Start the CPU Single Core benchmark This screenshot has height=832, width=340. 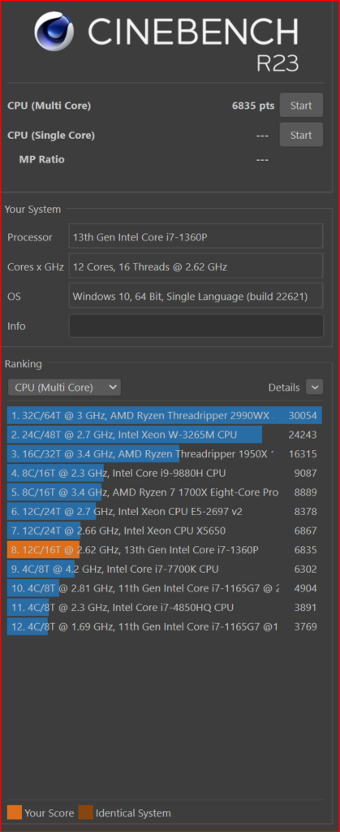click(x=301, y=135)
